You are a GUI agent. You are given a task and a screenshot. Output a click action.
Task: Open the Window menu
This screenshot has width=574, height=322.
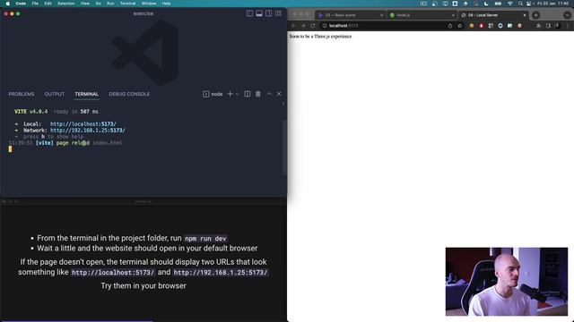click(x=149, y=4)
